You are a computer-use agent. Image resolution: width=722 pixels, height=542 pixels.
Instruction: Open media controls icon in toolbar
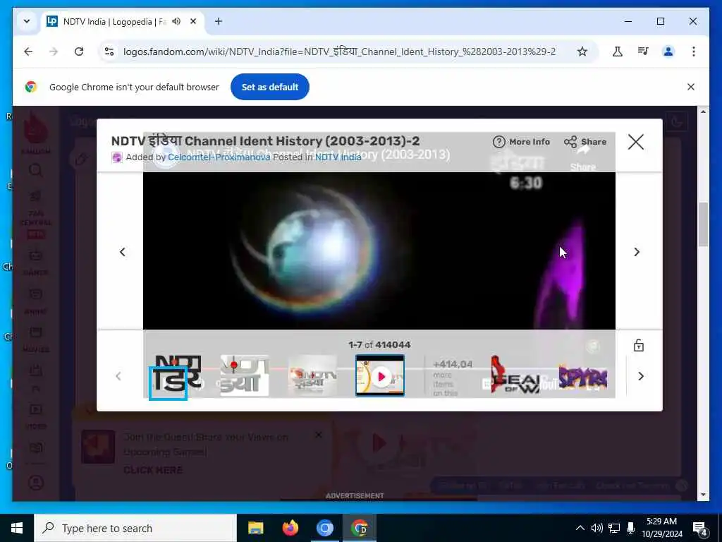click(643, 52)
